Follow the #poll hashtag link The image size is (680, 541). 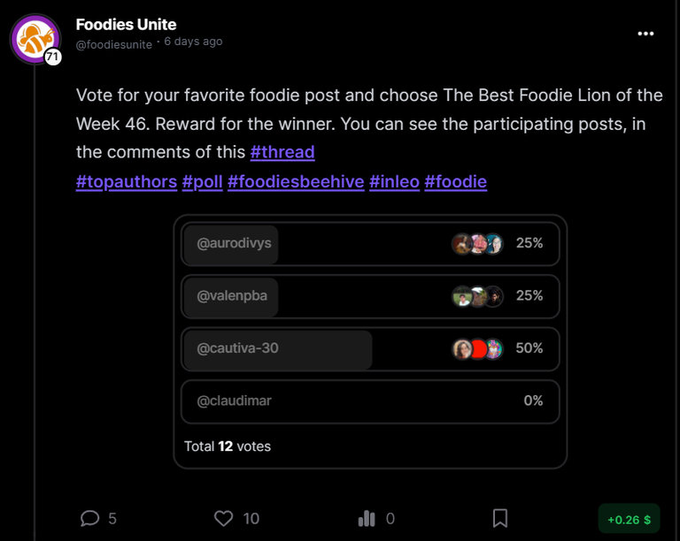coord(203,182)
